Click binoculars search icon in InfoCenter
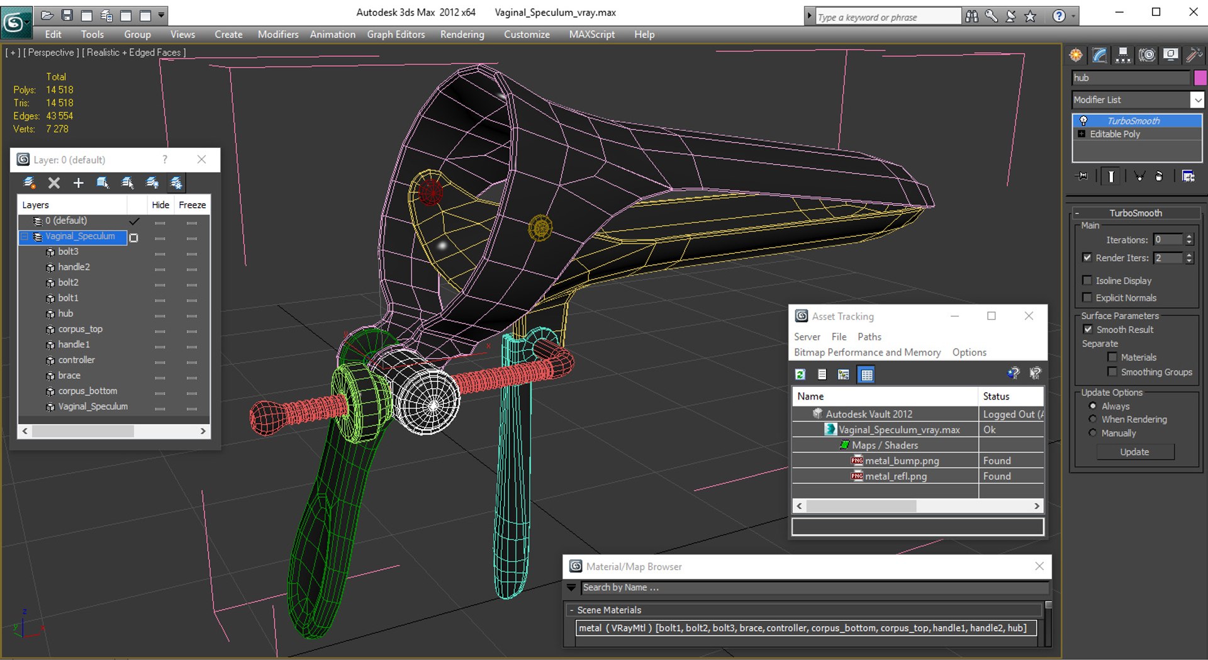 point(972,16)
